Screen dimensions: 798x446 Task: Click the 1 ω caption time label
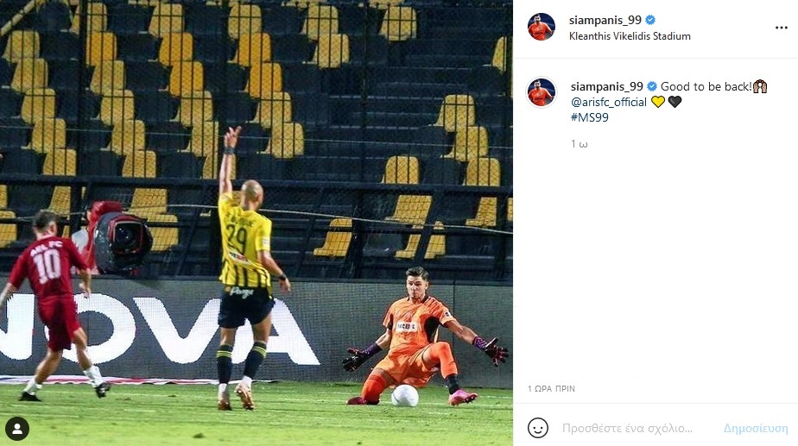pyautogui.click(x=579, y=144)
